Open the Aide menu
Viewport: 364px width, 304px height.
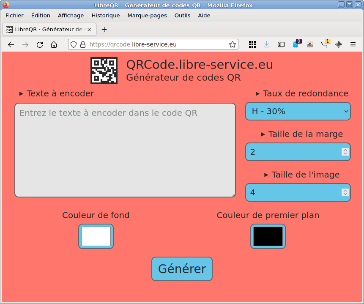point(204,16)
